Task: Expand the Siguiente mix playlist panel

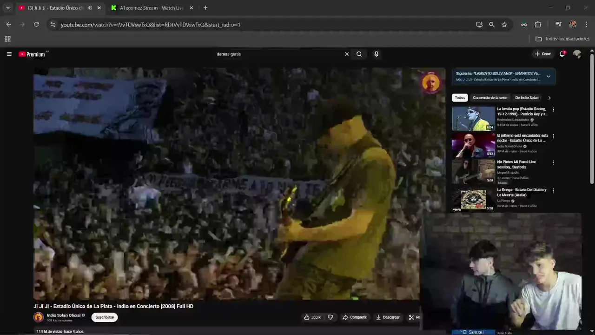Action: point(549,76)
